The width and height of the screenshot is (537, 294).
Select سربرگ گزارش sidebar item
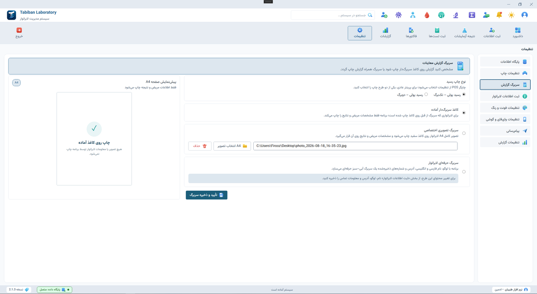click(x=505, y=84)
